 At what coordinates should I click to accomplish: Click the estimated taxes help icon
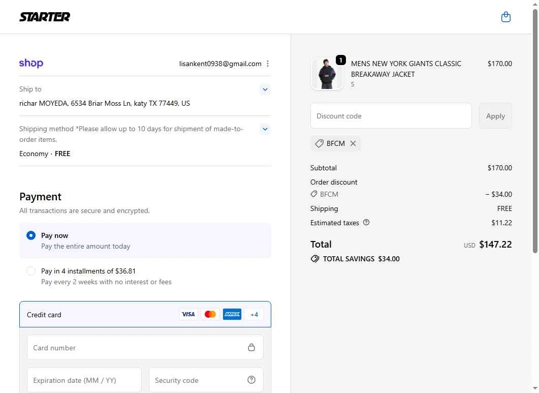coord(366,222)
